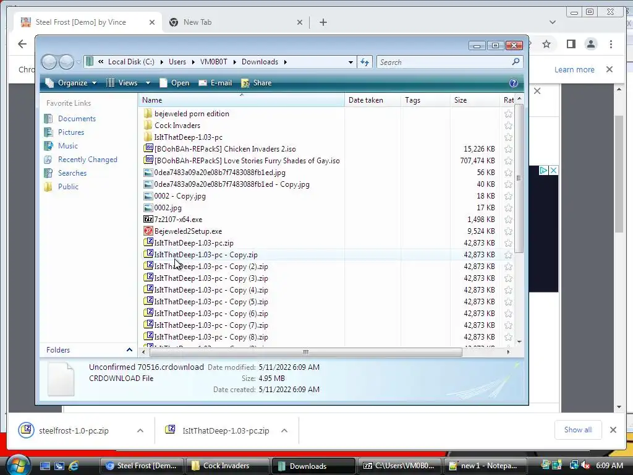The width and height of the screenshot is (633, 475).
Task: Click the horizontal scrollbar in file list
Action: (305, 352)
